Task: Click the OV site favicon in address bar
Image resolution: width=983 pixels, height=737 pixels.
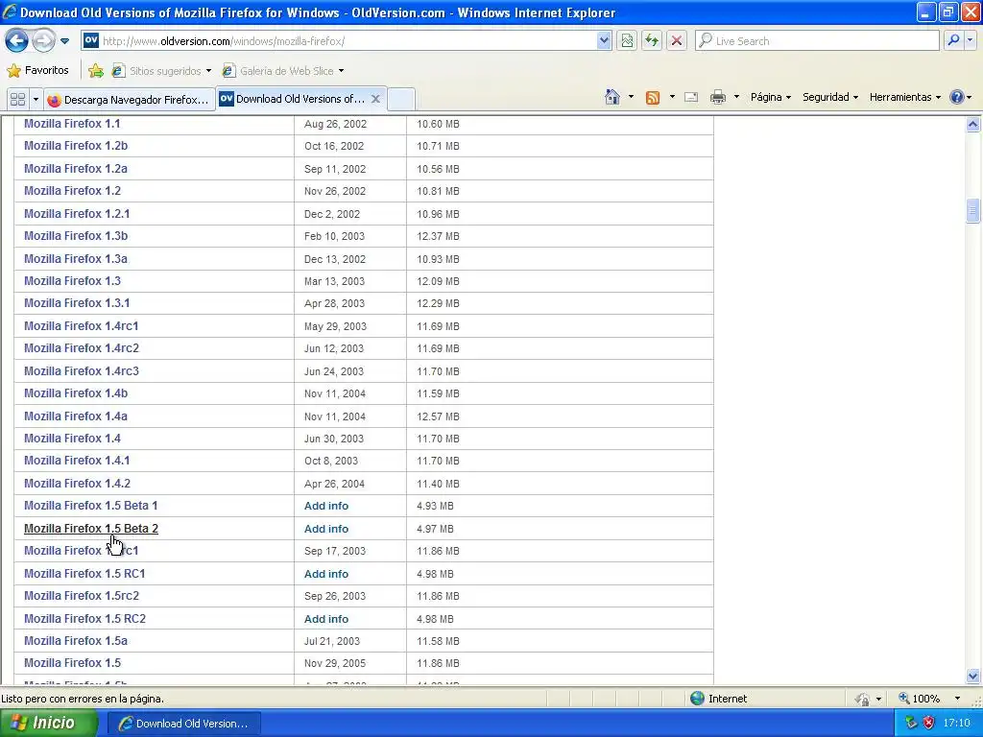Action: (91, 40)
